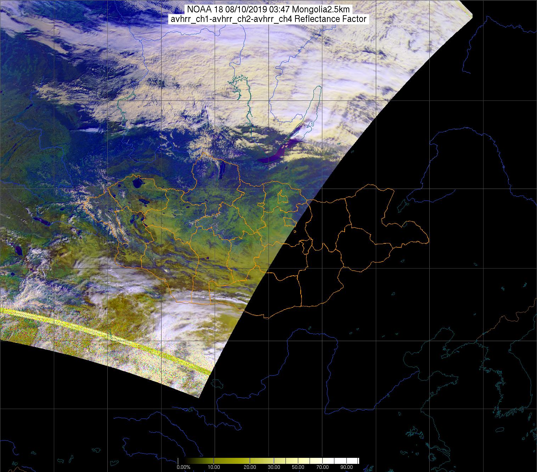This screenshot has height=472, width=537.
Task: Click the '70.00' color bar label
Action: click(x=322, y=467)
